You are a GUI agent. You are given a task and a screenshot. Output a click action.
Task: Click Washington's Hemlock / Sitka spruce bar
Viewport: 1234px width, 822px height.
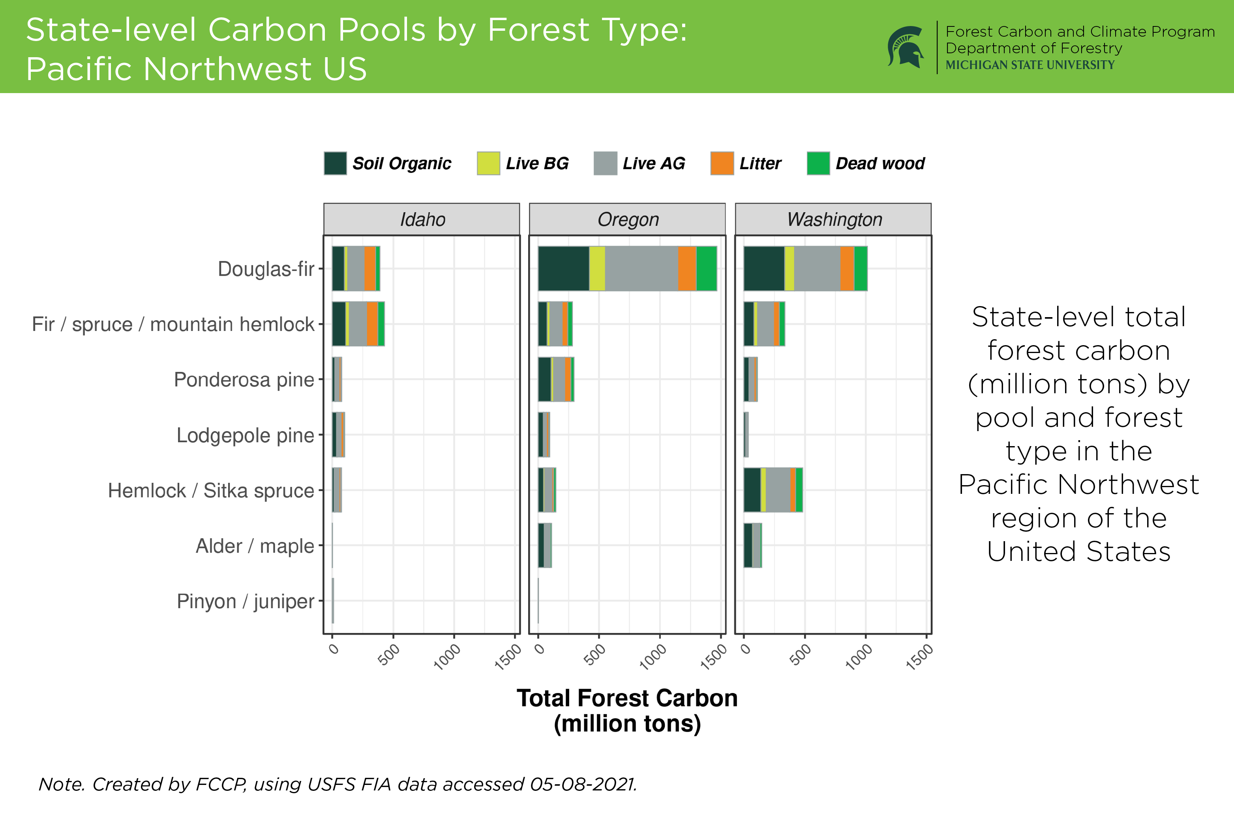(x=773, y=490)
